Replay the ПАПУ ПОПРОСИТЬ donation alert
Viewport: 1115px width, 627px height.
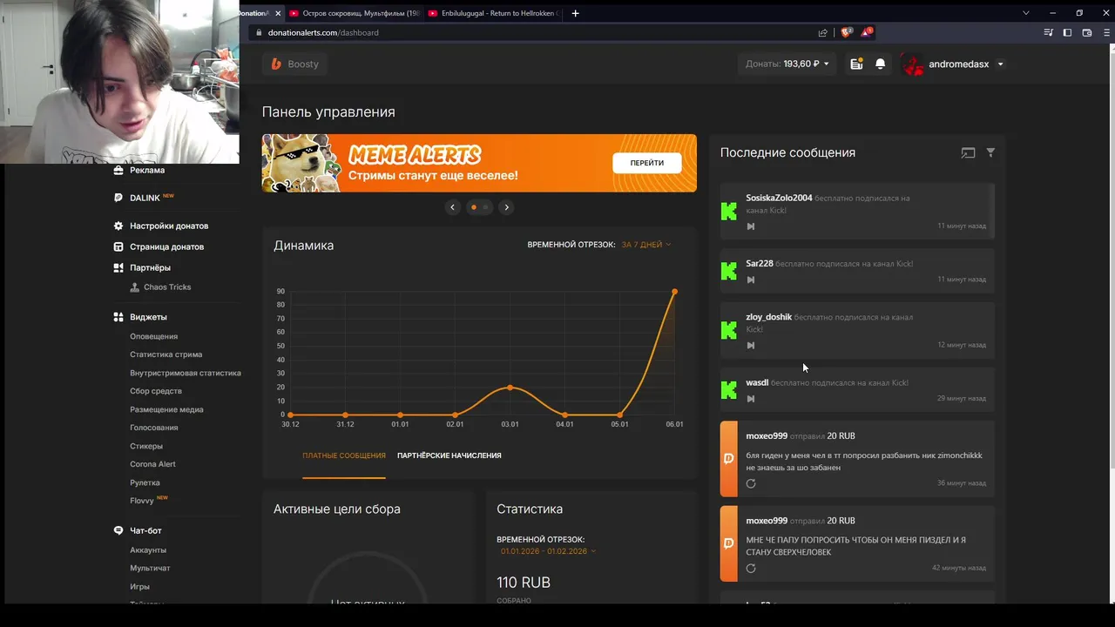point(751,569)
